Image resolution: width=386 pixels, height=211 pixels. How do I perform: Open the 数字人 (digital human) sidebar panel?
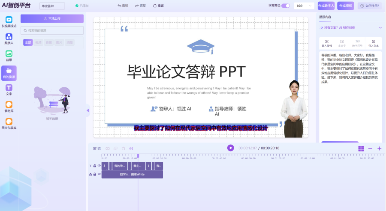pyautogui.click(x=9, y=39)
